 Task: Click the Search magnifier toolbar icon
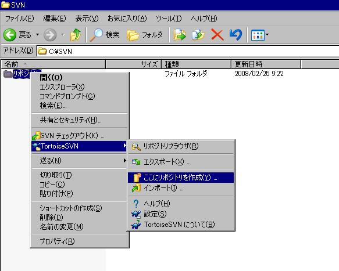pyautogui.click(x=96, y=35)
